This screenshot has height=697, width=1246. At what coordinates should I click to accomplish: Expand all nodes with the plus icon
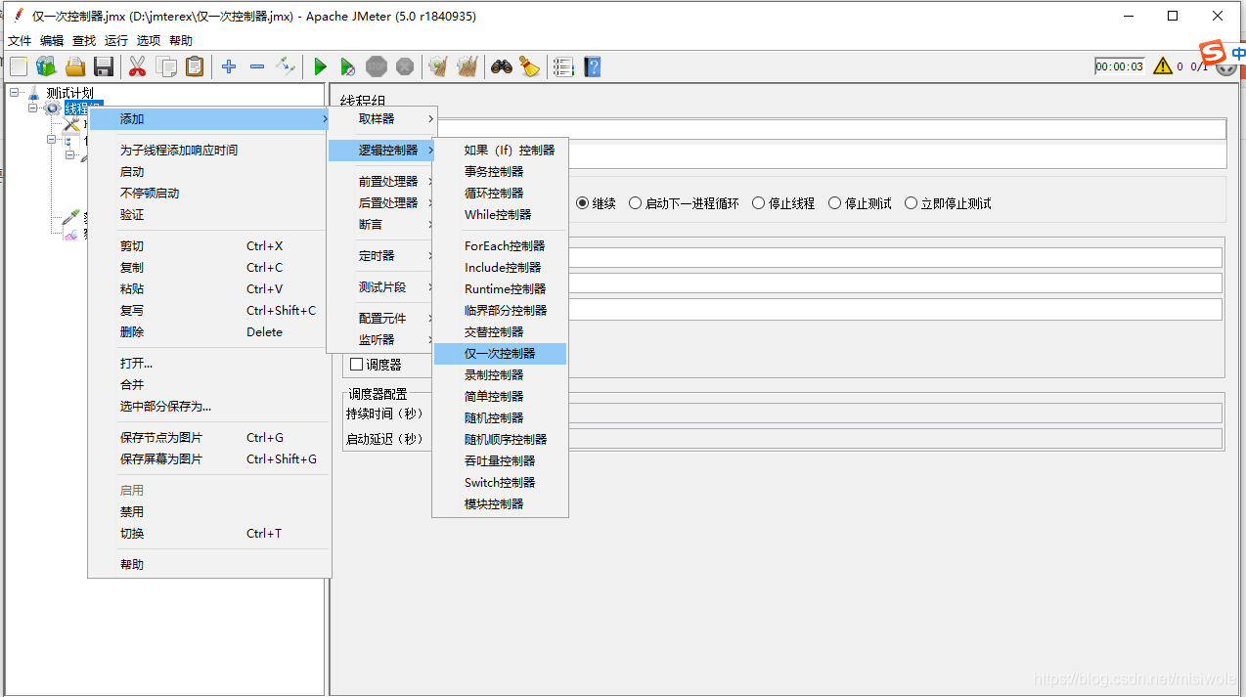pos(229,66)
